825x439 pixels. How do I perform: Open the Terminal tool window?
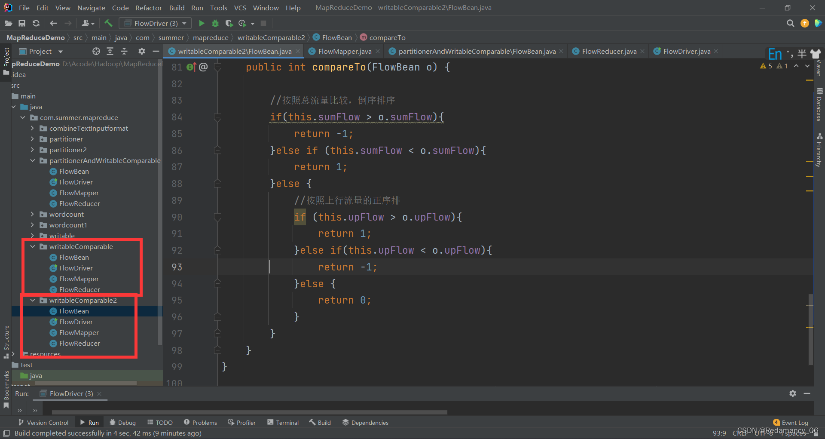click(283, 423)
